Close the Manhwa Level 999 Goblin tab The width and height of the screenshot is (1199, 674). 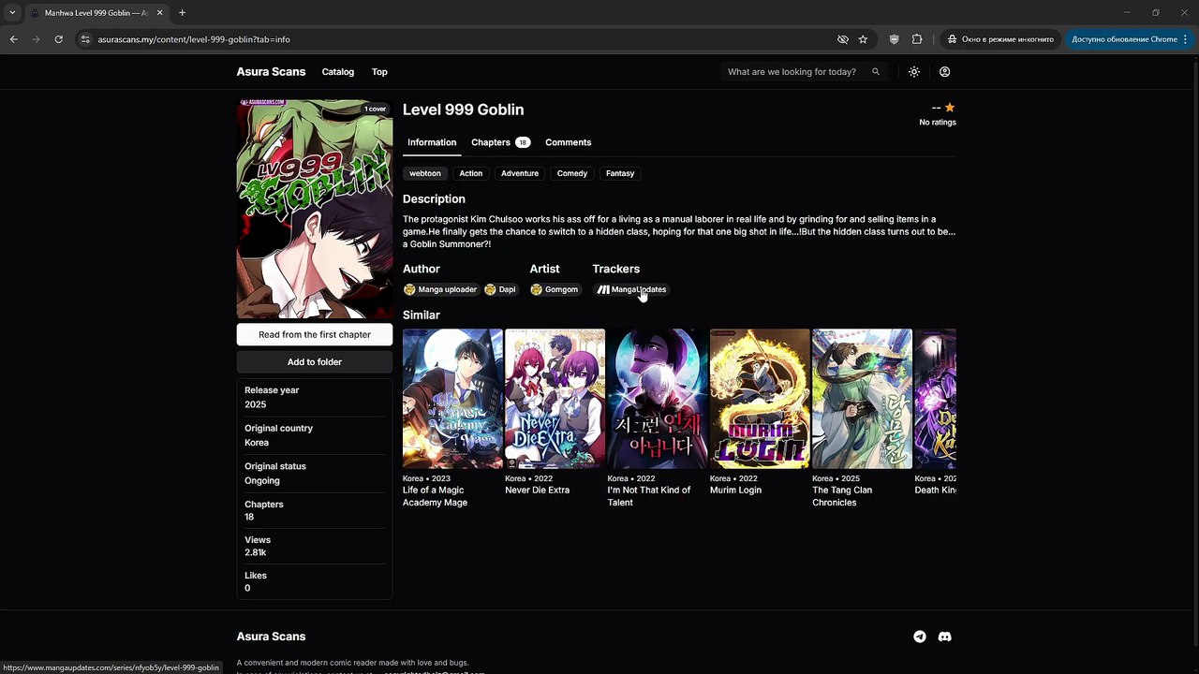point(160,13)
